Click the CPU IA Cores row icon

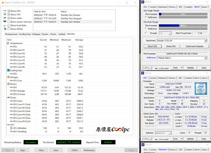click(x=11, y=94)
